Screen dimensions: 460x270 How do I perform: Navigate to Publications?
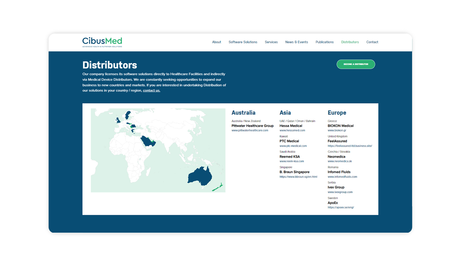click(x=324, y=42)
